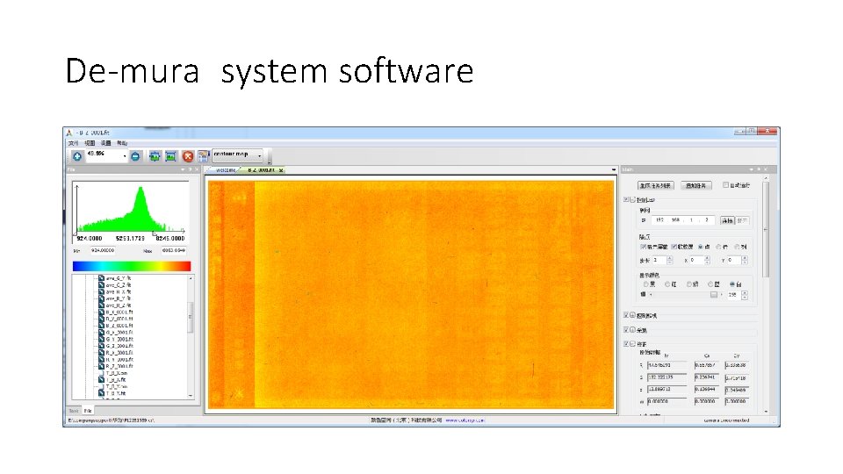Viewport: 843px width, 474px height.
Task: Click the color palette icon beside contour map
Action: tap(203, 156)
